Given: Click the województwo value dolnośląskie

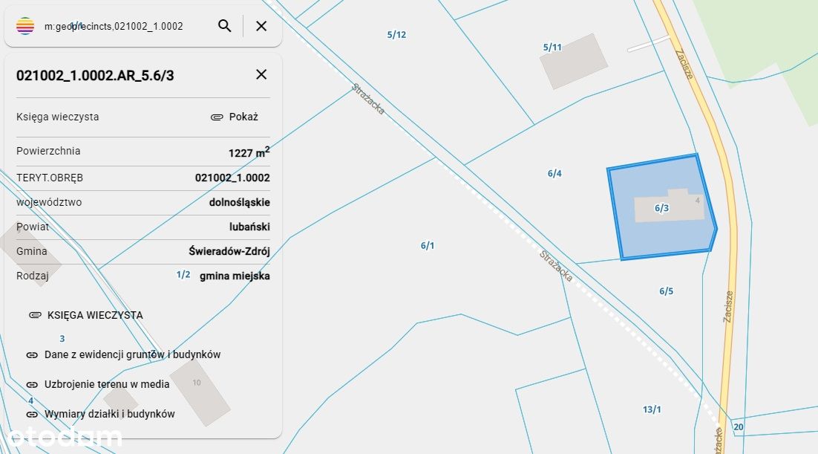Looking at the screenshot, I should (240, 202).
